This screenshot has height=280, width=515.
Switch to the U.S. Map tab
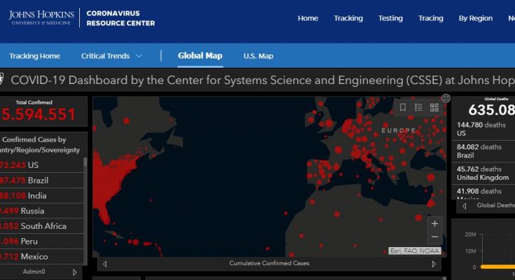point(258,56)
